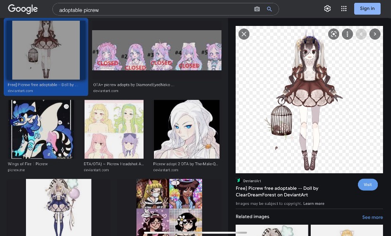Click DeviantArt source name in preview
Image resolution: width=391 pixels, height=236 pixels.
click(252, 181)
